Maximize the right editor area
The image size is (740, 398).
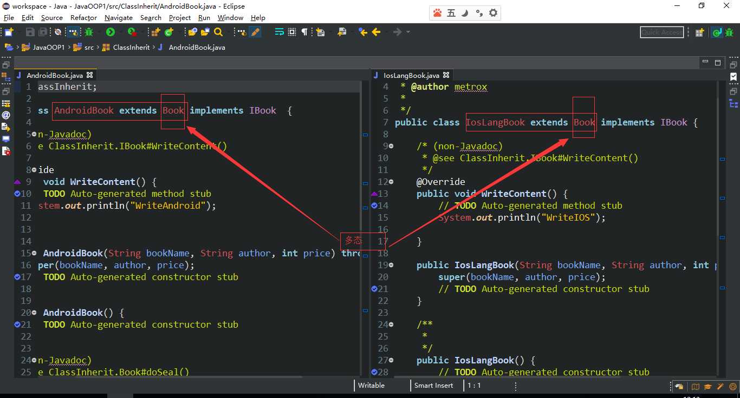(x=718, y=63)
